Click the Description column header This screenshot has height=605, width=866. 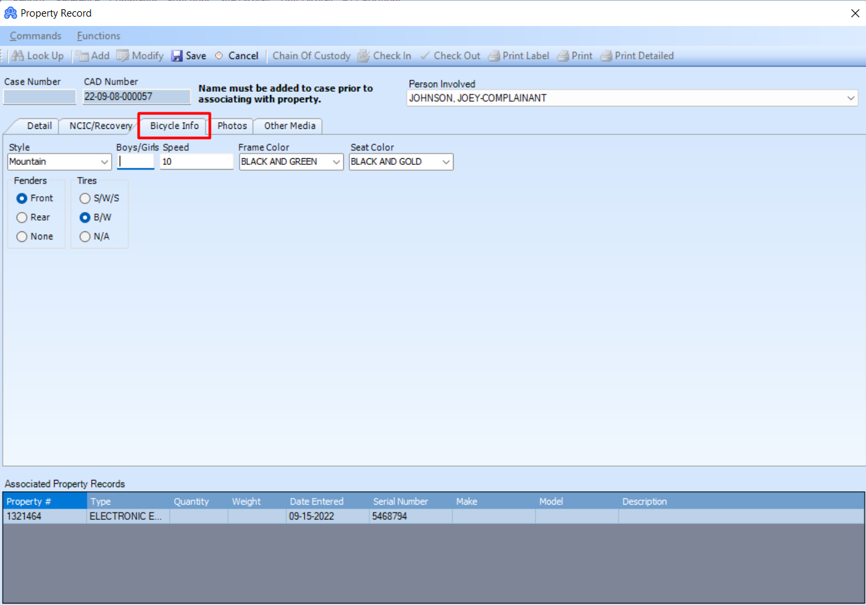pyautogui.click(x=741, y=501)
